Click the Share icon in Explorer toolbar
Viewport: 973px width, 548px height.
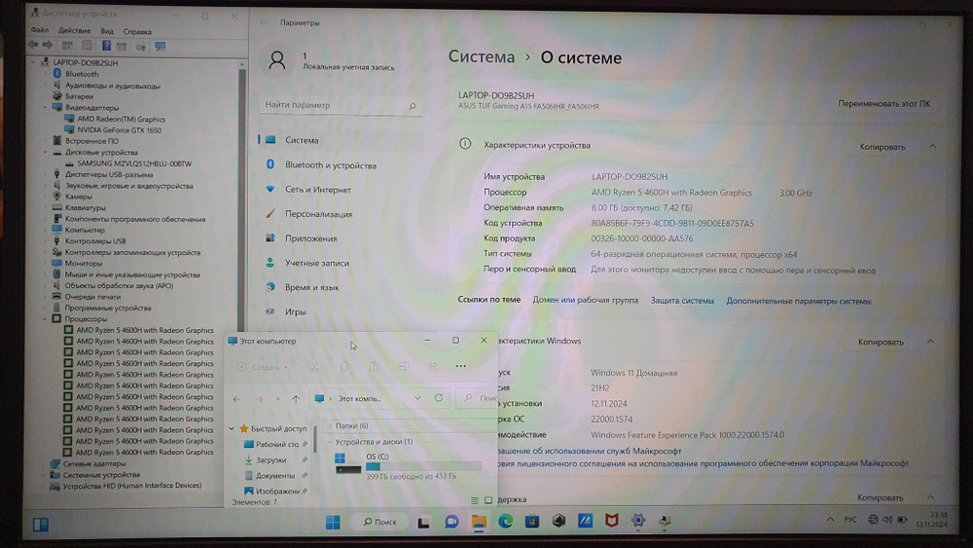pyautogui.click(x=433, y=366)
